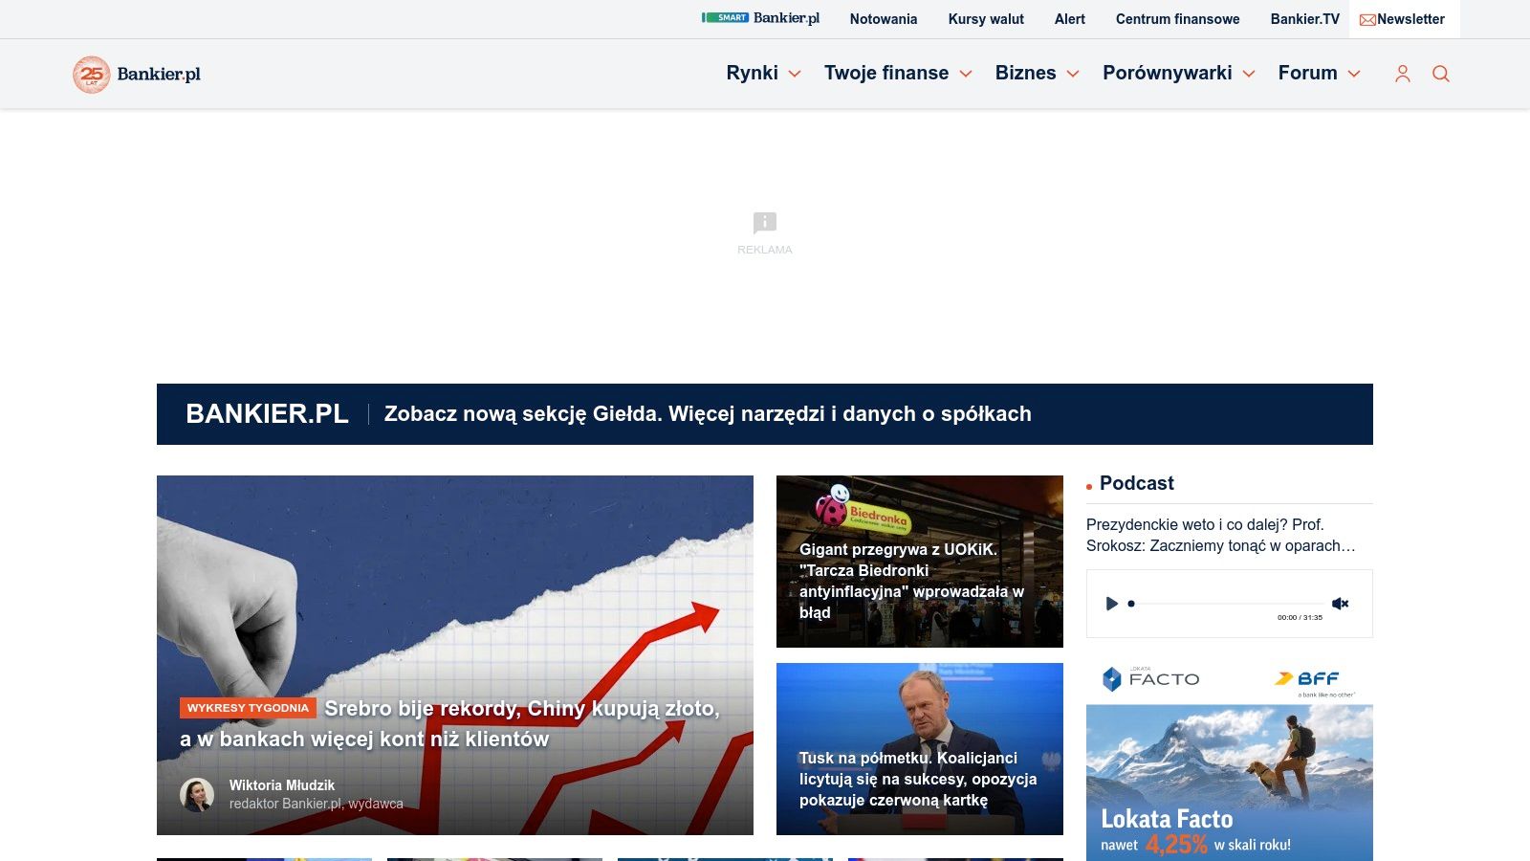Viewport: 1530px width, 861px height.
Task: Expand the Rynki menu
Action: tap(763, 74)
